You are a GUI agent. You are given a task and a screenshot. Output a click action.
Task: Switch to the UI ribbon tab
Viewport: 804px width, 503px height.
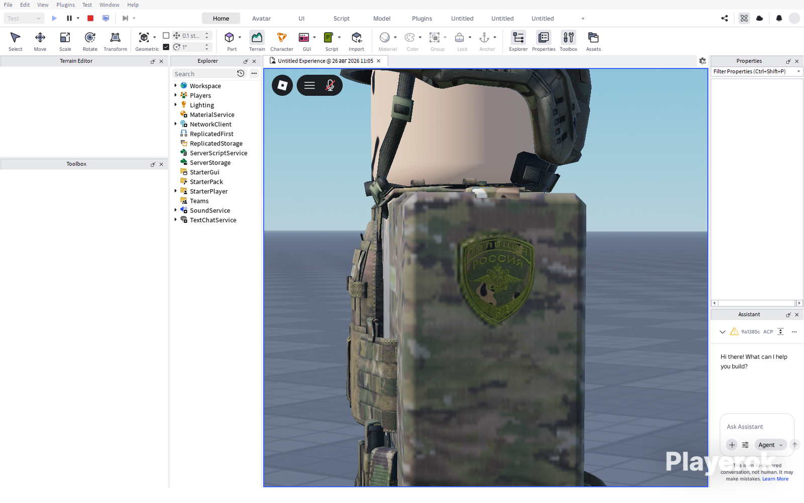(x=301, y=19)
